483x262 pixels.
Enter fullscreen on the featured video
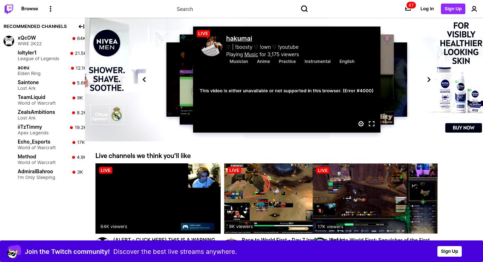pyautogui.click(x=372, y=124)
